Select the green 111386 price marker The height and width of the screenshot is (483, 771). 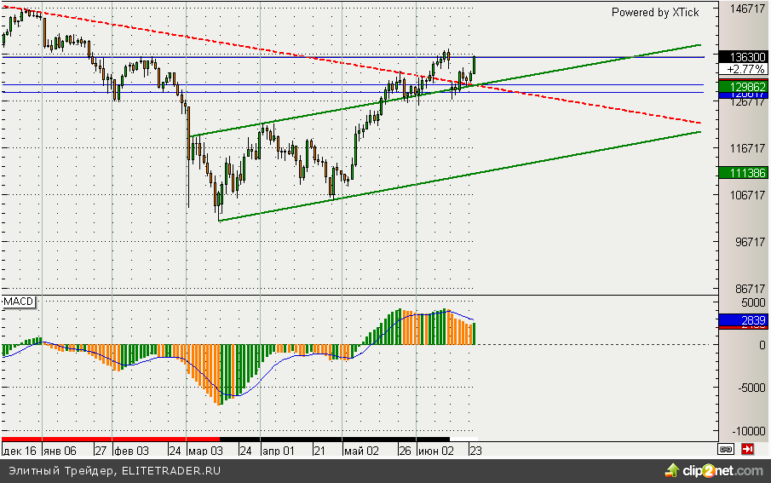click(x=743, y=173)
